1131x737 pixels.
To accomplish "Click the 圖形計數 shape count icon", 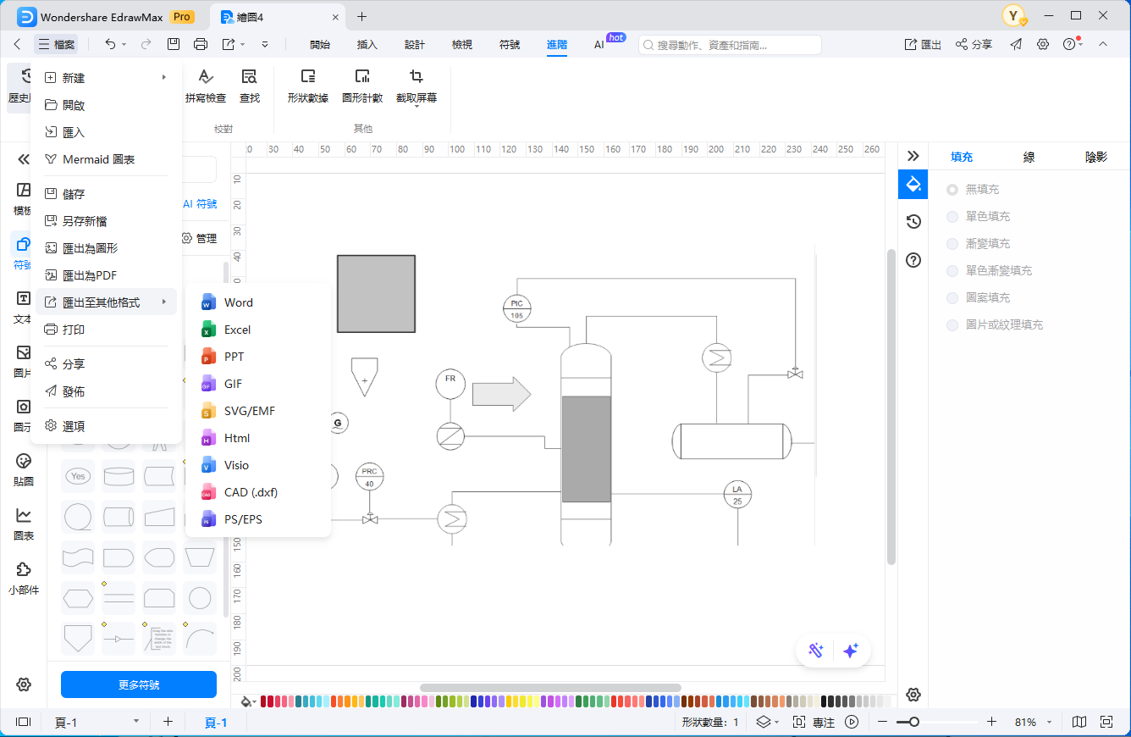I will pyautogui.click(x=362, y=77).
